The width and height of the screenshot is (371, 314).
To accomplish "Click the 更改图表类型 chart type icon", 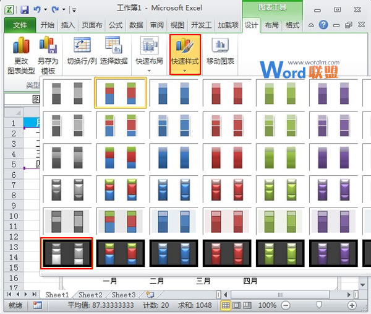I will [x=21, y=46].
